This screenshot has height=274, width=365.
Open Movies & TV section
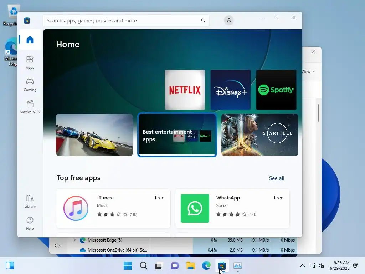pos(30,107)
